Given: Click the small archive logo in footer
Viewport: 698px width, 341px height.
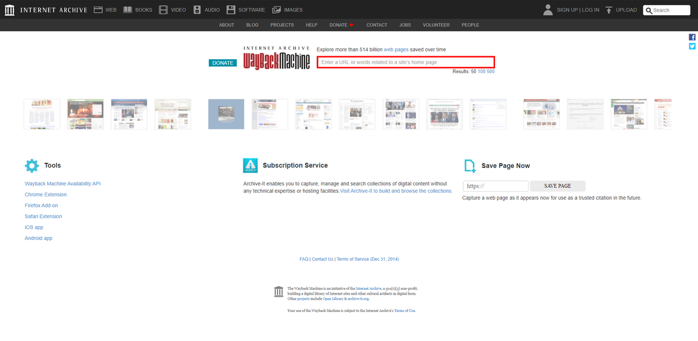Looking at the screenshot, I should coord(279,292).
